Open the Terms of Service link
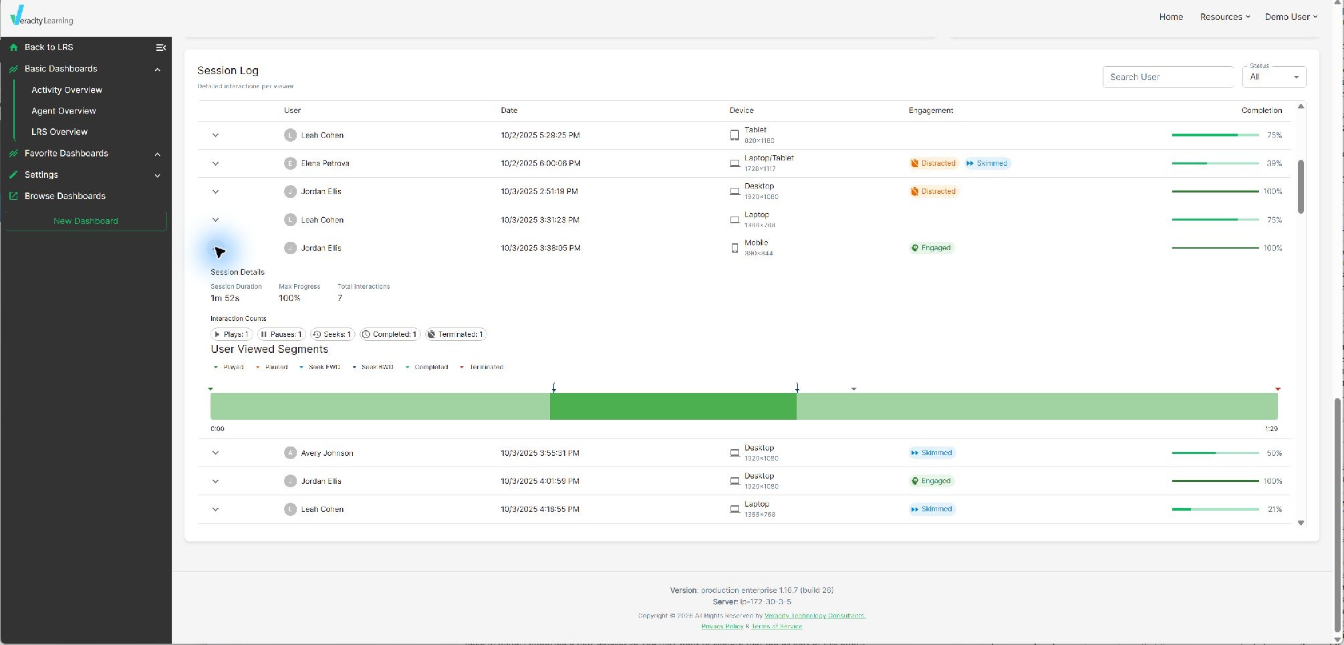The width and height of the screenshot is (1344, 645). pyautogui.click(x=777, y=626)
